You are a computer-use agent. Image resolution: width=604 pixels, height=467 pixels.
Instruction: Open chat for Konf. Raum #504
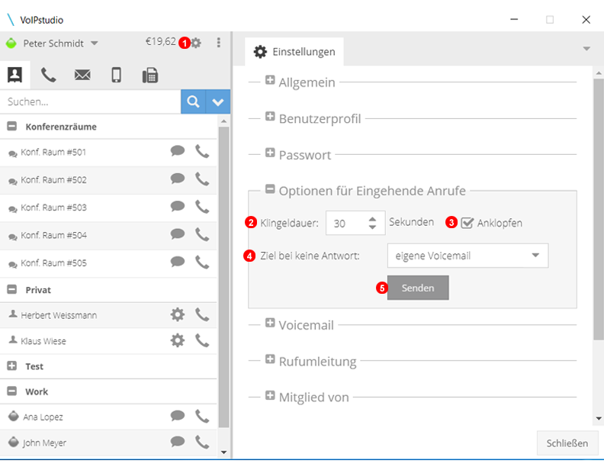(x=178, y=234)
